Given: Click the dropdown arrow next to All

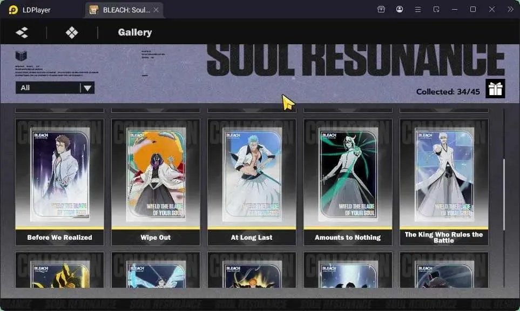Looking at the screenshot, I should 87,88.
